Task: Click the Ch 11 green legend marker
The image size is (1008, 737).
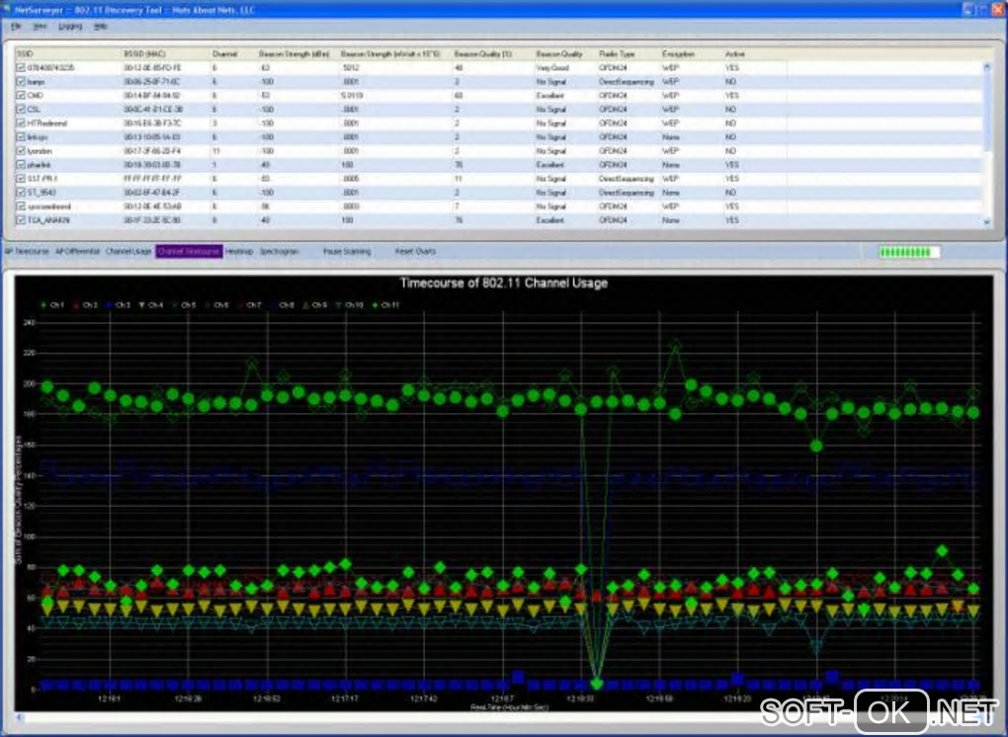Action: point(376,305)
